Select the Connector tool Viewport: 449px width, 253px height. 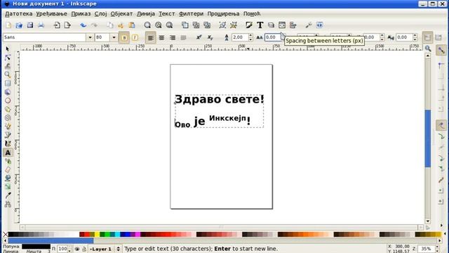(x=8, y=204)
